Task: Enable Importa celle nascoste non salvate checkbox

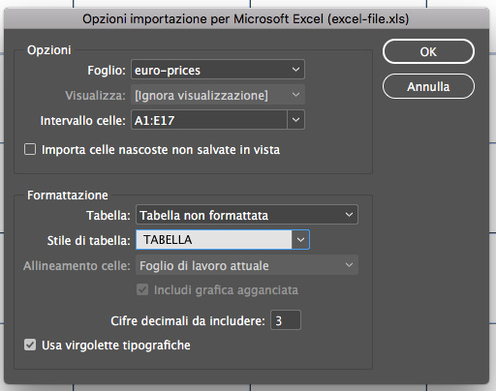Action: click(x=30, y=149)
